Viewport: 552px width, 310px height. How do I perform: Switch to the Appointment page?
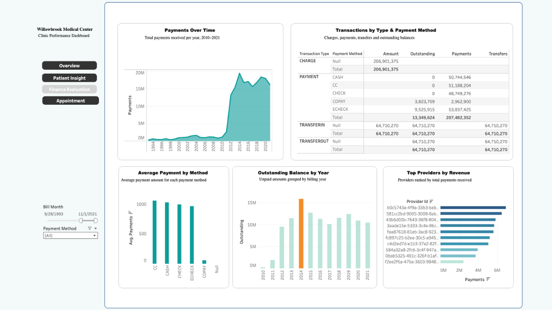pos(70,101)
